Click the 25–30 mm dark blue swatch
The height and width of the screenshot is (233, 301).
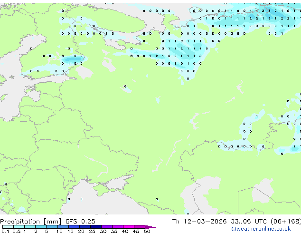point(96,227)
